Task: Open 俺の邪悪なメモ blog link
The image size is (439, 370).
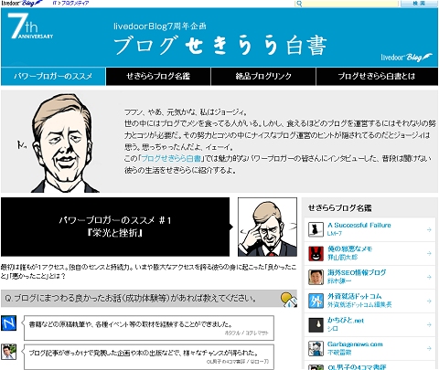Action: pyautogui.click(x=349, y=248)
